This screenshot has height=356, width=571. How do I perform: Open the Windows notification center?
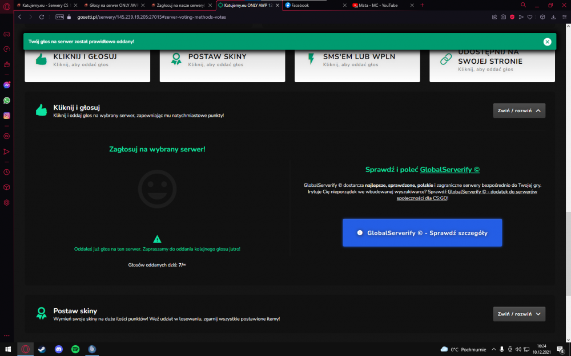pyautogui.click(x=561, y=350)
